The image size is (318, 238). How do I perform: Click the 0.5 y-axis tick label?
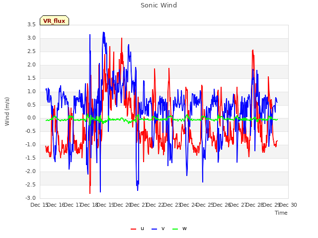click(x=32, y=105)
